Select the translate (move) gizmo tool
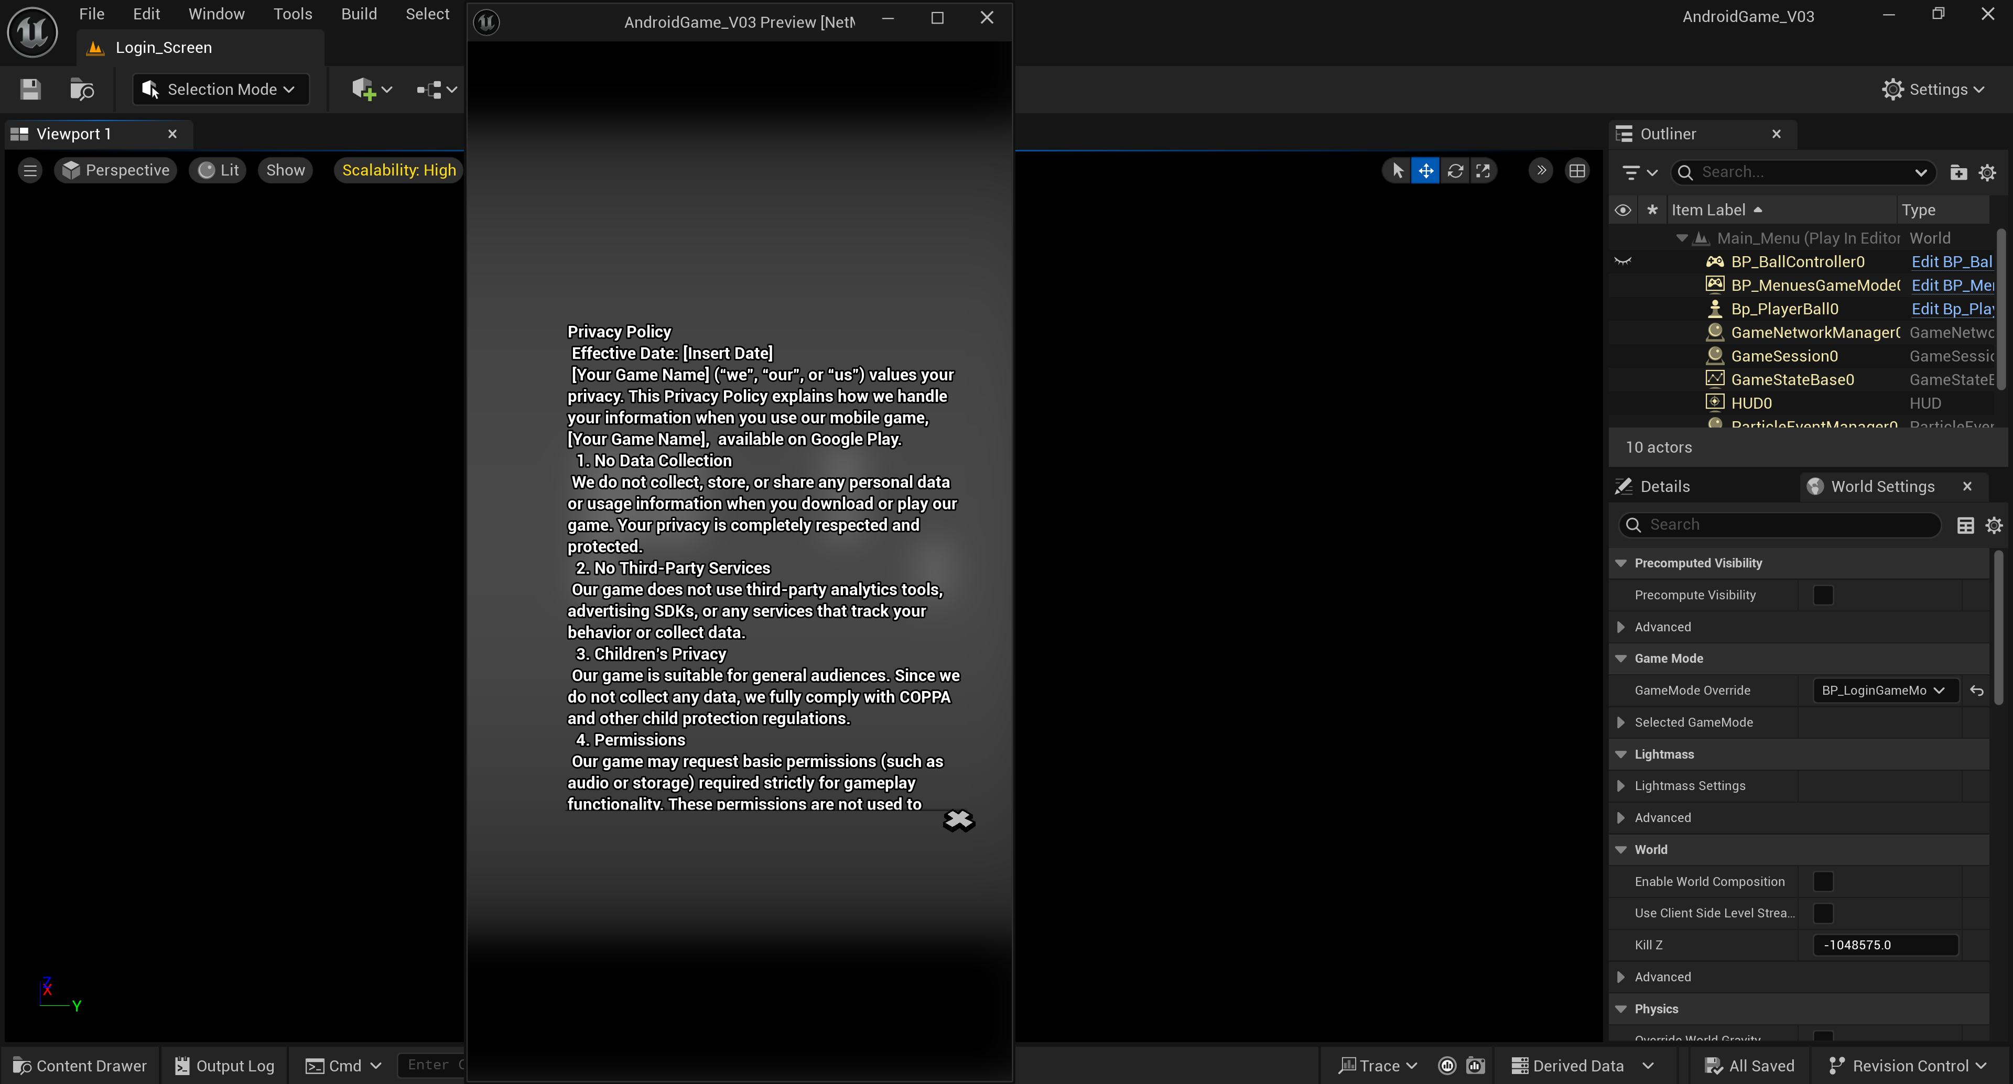This screenshot has height=1084, width=2013. pos(1425,170)
